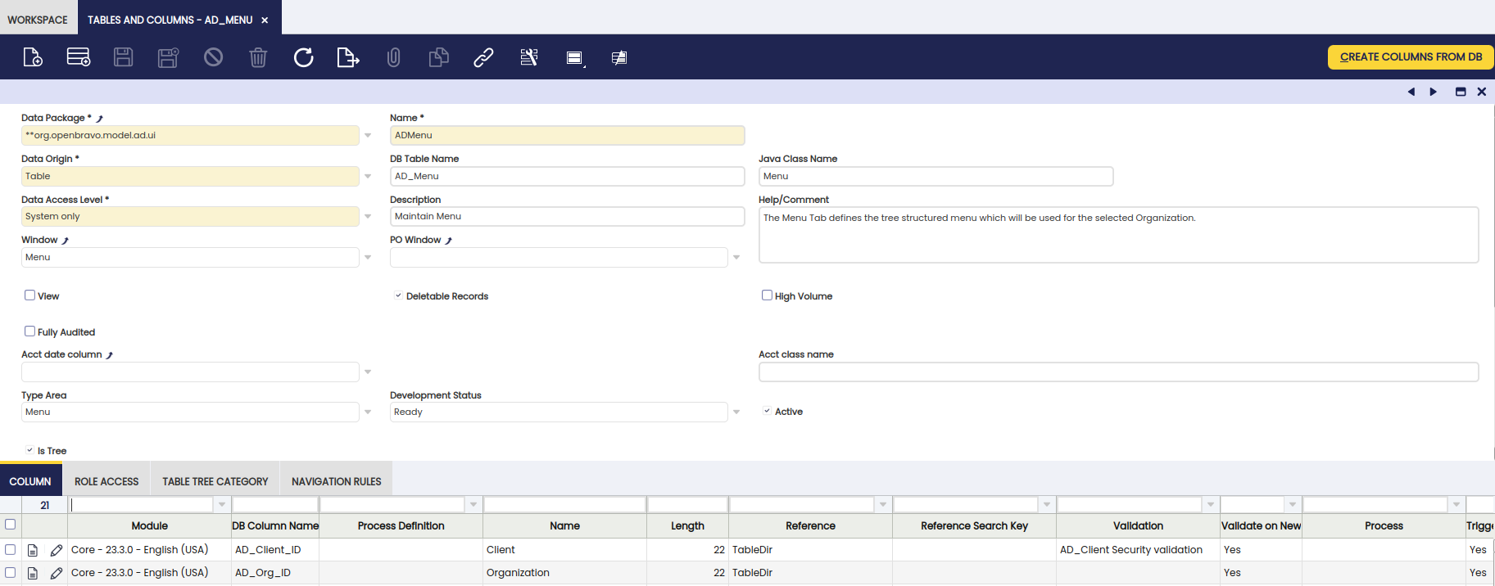Image resolution: width=1495 pixels, height=586 pixels.
Task: Open the Module column filter dropdown
Action: point(222,505)
